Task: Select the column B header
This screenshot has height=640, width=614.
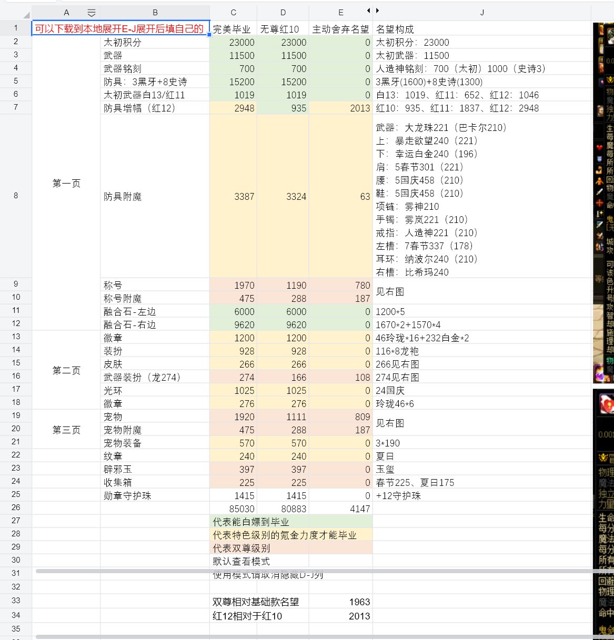Action: coord(155,13)
